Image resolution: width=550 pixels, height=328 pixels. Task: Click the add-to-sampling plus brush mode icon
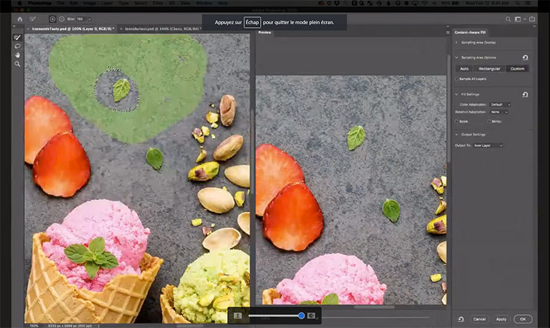point(54,19)
